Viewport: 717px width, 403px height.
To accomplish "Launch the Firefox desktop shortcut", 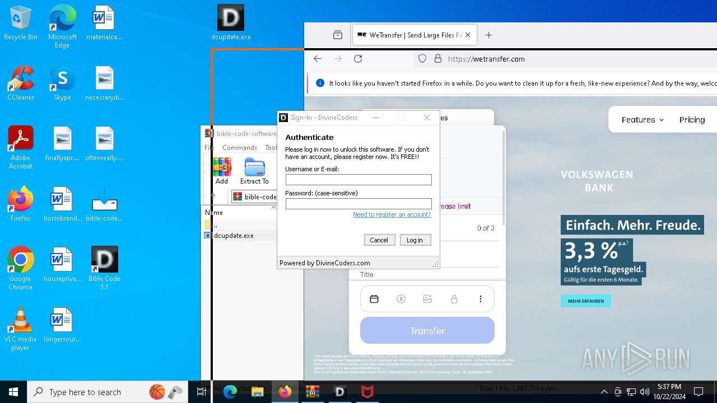I will click(21, 204).
